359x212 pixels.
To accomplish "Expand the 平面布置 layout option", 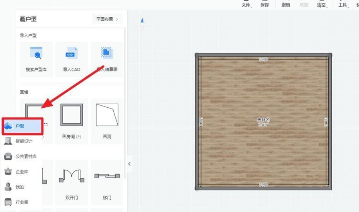I will (107, 19).
